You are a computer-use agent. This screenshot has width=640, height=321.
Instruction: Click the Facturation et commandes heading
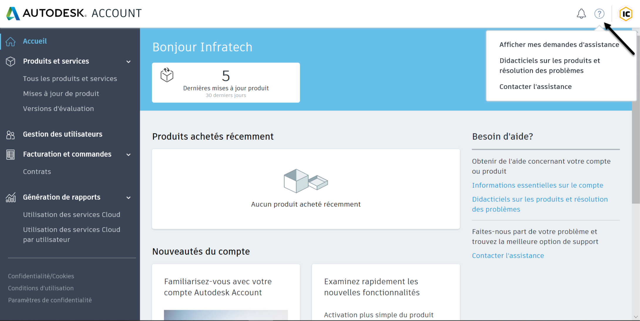pyautogui.click(x=67, y=154)
